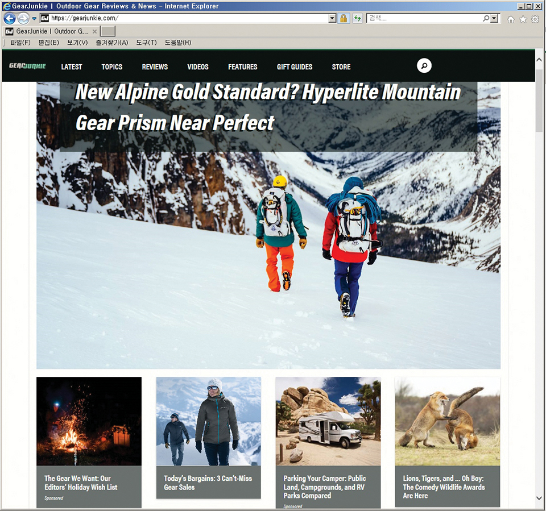The image size is (546, 511).
Task: Open the search provider dropdown arrow
Action: coord(494,18)
